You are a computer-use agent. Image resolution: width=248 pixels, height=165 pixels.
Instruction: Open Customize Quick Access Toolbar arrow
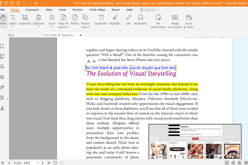(x=42, y=3)
